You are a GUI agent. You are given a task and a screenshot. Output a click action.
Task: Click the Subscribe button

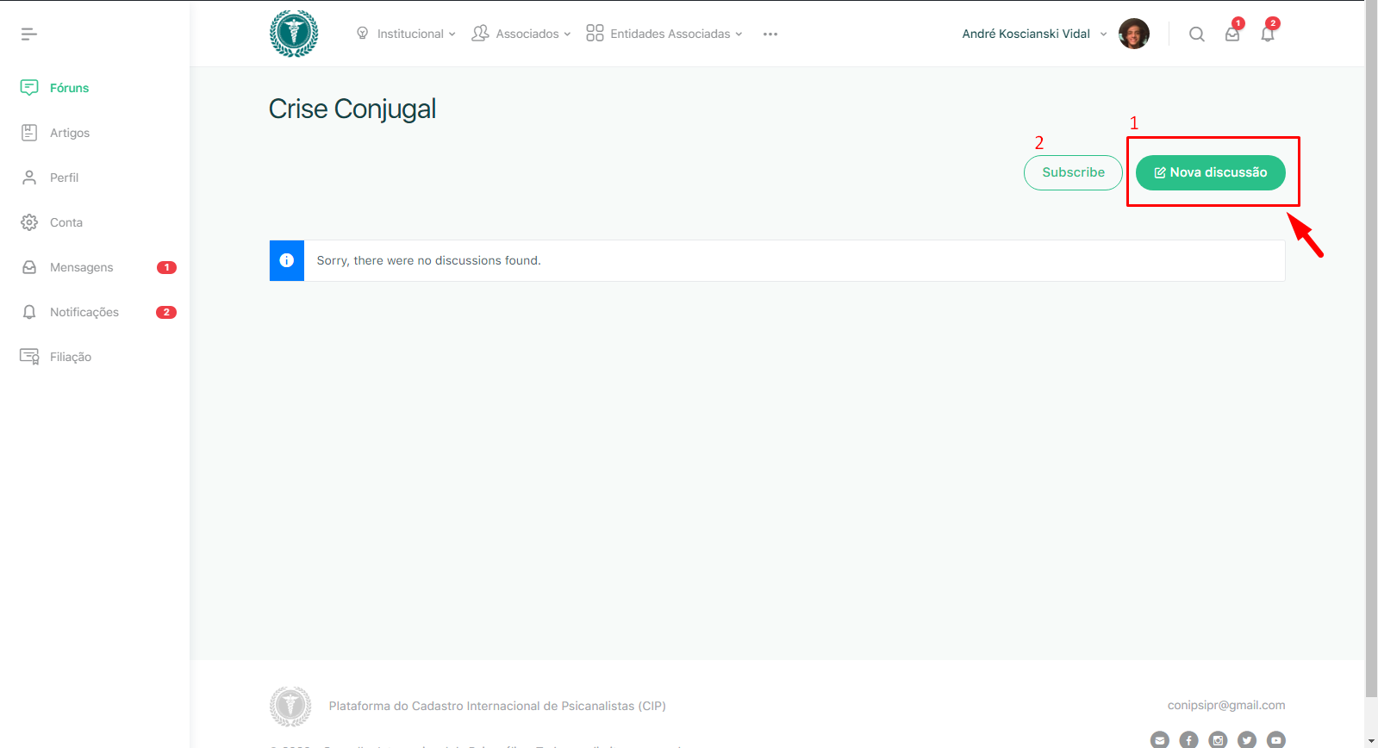coord(1073,172)
